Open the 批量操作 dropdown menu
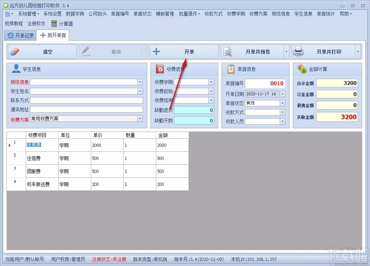 [189, 14]
